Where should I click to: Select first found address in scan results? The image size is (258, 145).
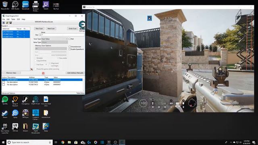pos(16,32)
